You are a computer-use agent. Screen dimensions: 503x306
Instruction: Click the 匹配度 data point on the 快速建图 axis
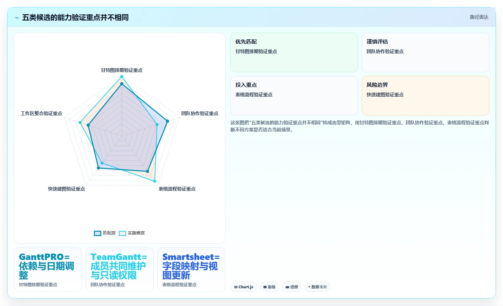point(98,168)
